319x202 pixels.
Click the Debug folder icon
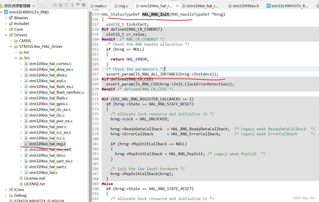(11, 195)
